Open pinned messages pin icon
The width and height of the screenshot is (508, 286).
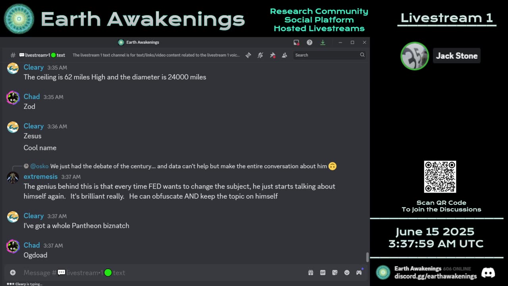click(273, 55)
